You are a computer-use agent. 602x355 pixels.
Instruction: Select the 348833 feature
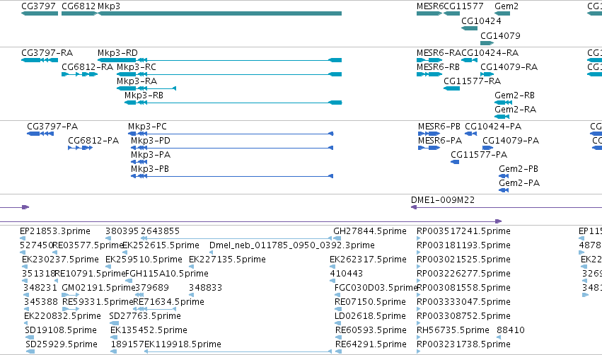click(191, 295)
